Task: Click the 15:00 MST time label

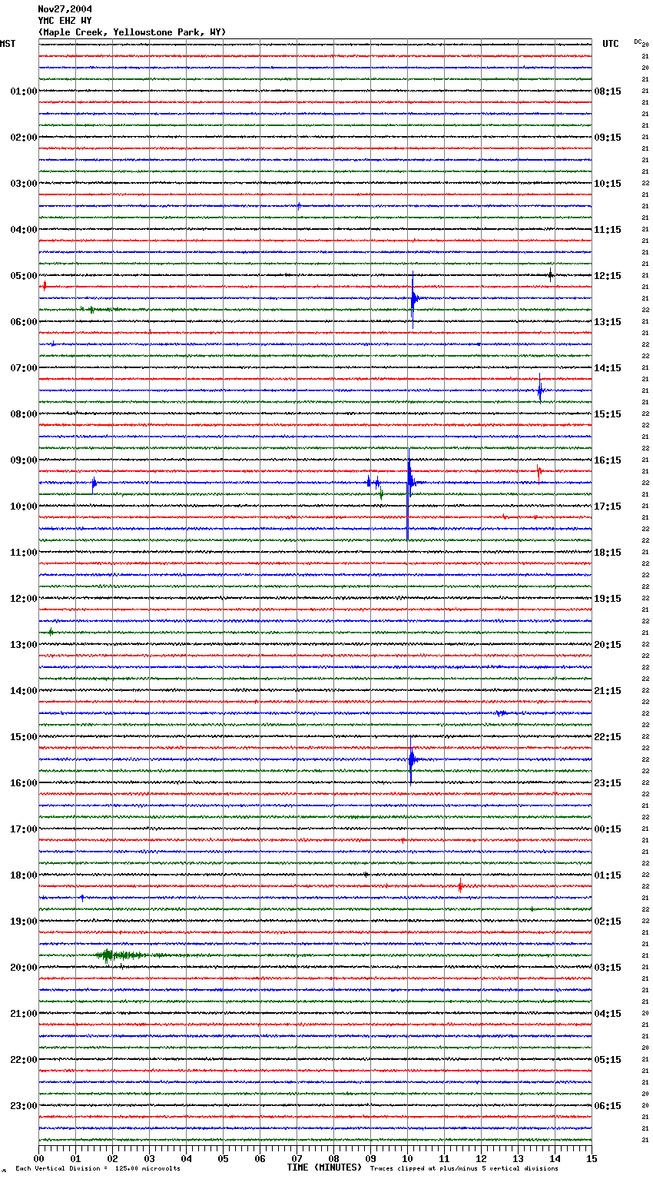Action: coord(24,737)
